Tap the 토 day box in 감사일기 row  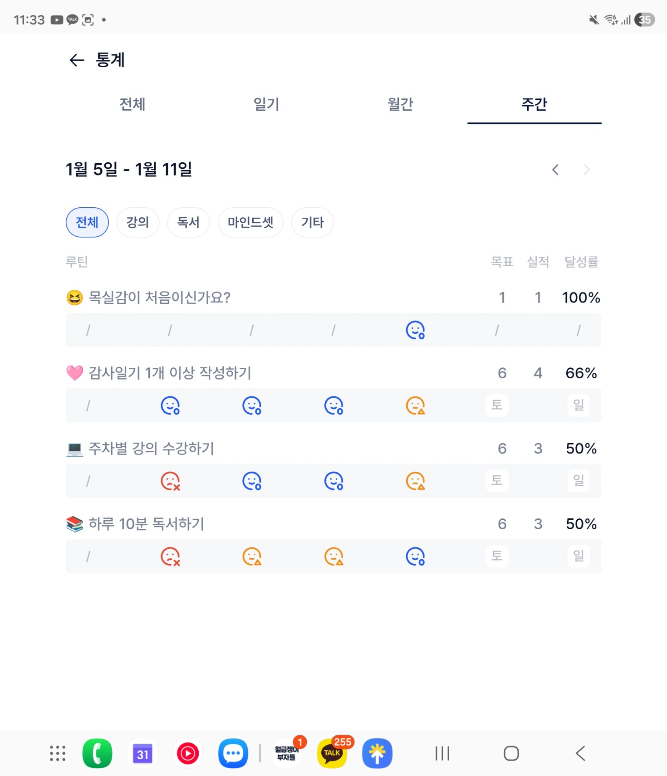tap(497, 405)
